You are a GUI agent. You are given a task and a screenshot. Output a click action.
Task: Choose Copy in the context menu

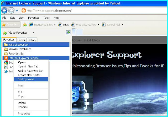point(31,96)
